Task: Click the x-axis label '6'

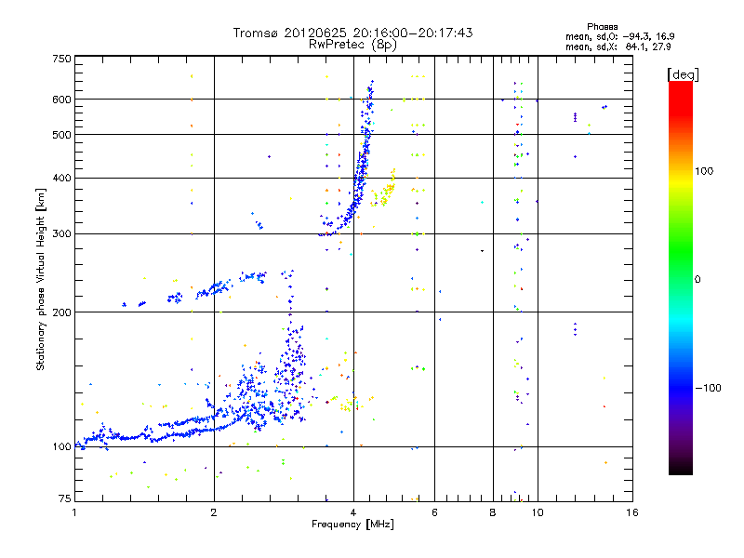Action: point(434,512)
